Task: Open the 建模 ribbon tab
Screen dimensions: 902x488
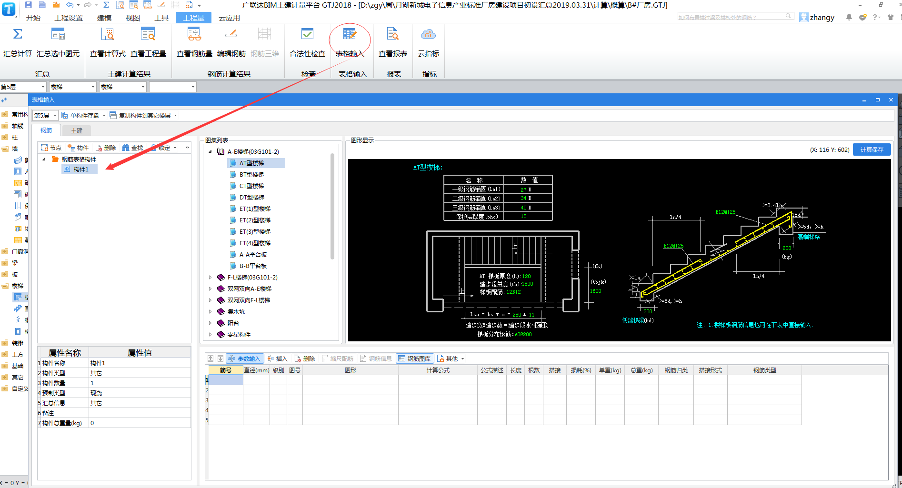Action: 104,18
